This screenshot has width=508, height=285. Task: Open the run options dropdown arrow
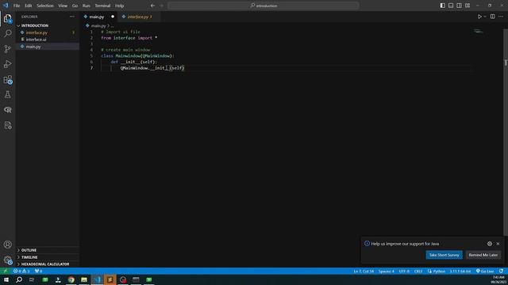[x=485, y=17]
